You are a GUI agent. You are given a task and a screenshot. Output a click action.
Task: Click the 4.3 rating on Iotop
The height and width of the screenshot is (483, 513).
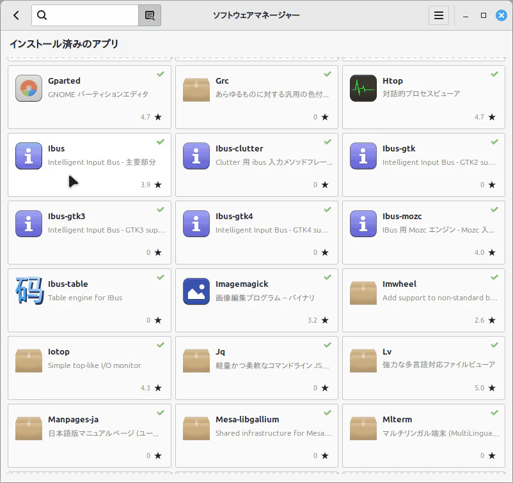coord(145,388)
